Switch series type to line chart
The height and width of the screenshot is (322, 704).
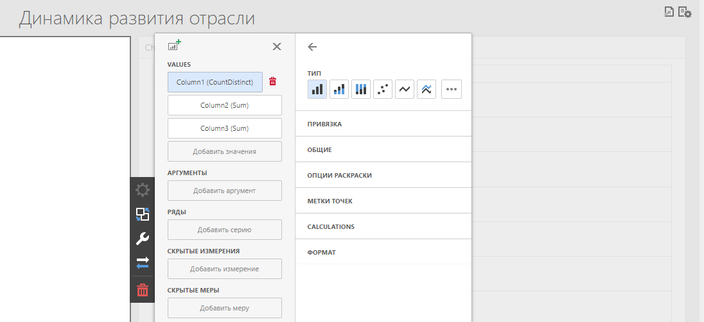(x=405, y=89)
